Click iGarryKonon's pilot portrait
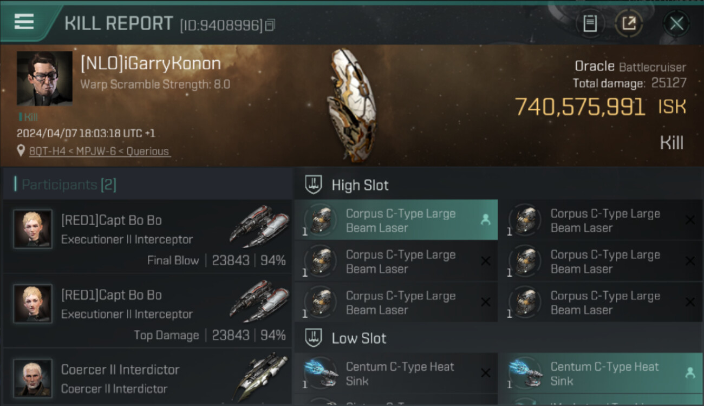The image size is (704, 406). [x=44, y=78]
